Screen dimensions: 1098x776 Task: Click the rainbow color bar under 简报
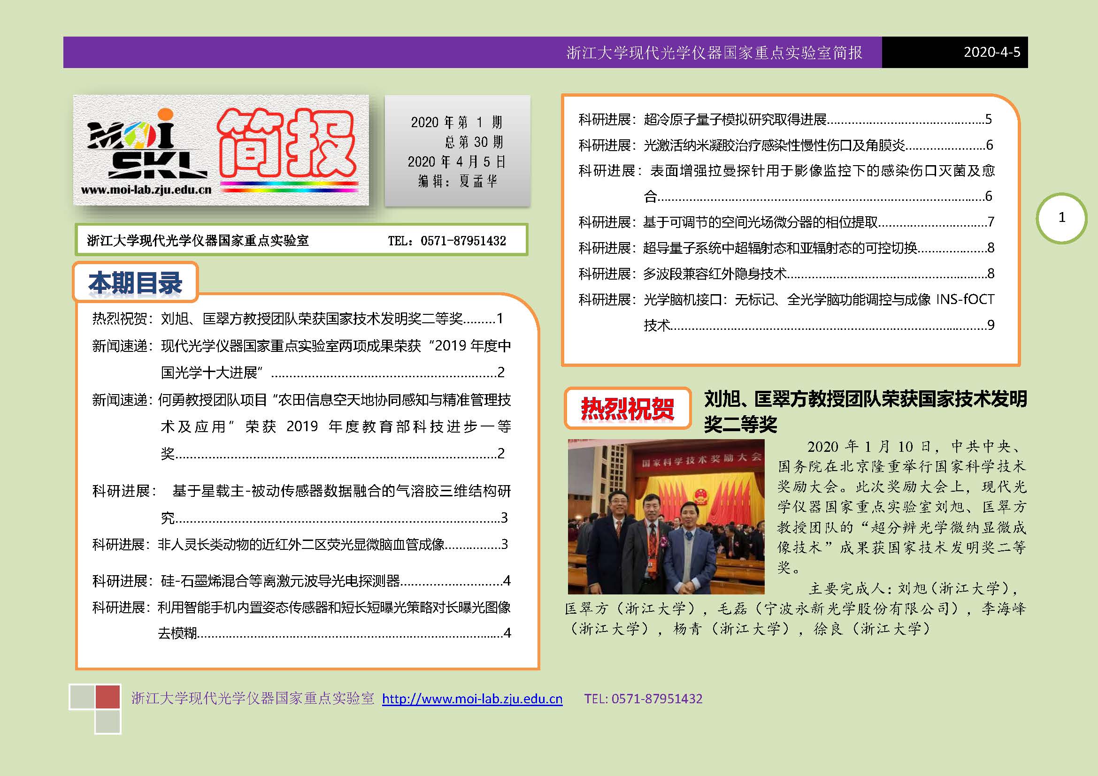(289, 187)
